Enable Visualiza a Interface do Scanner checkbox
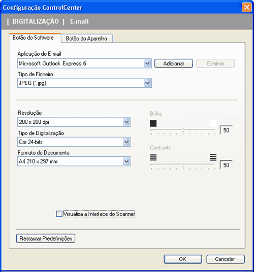This screenshot has height=272, width=254. [59, 214]
